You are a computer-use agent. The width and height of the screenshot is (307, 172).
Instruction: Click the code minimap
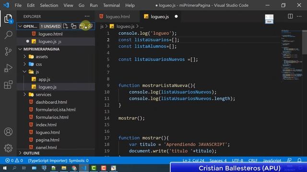(x=292, y=55)
